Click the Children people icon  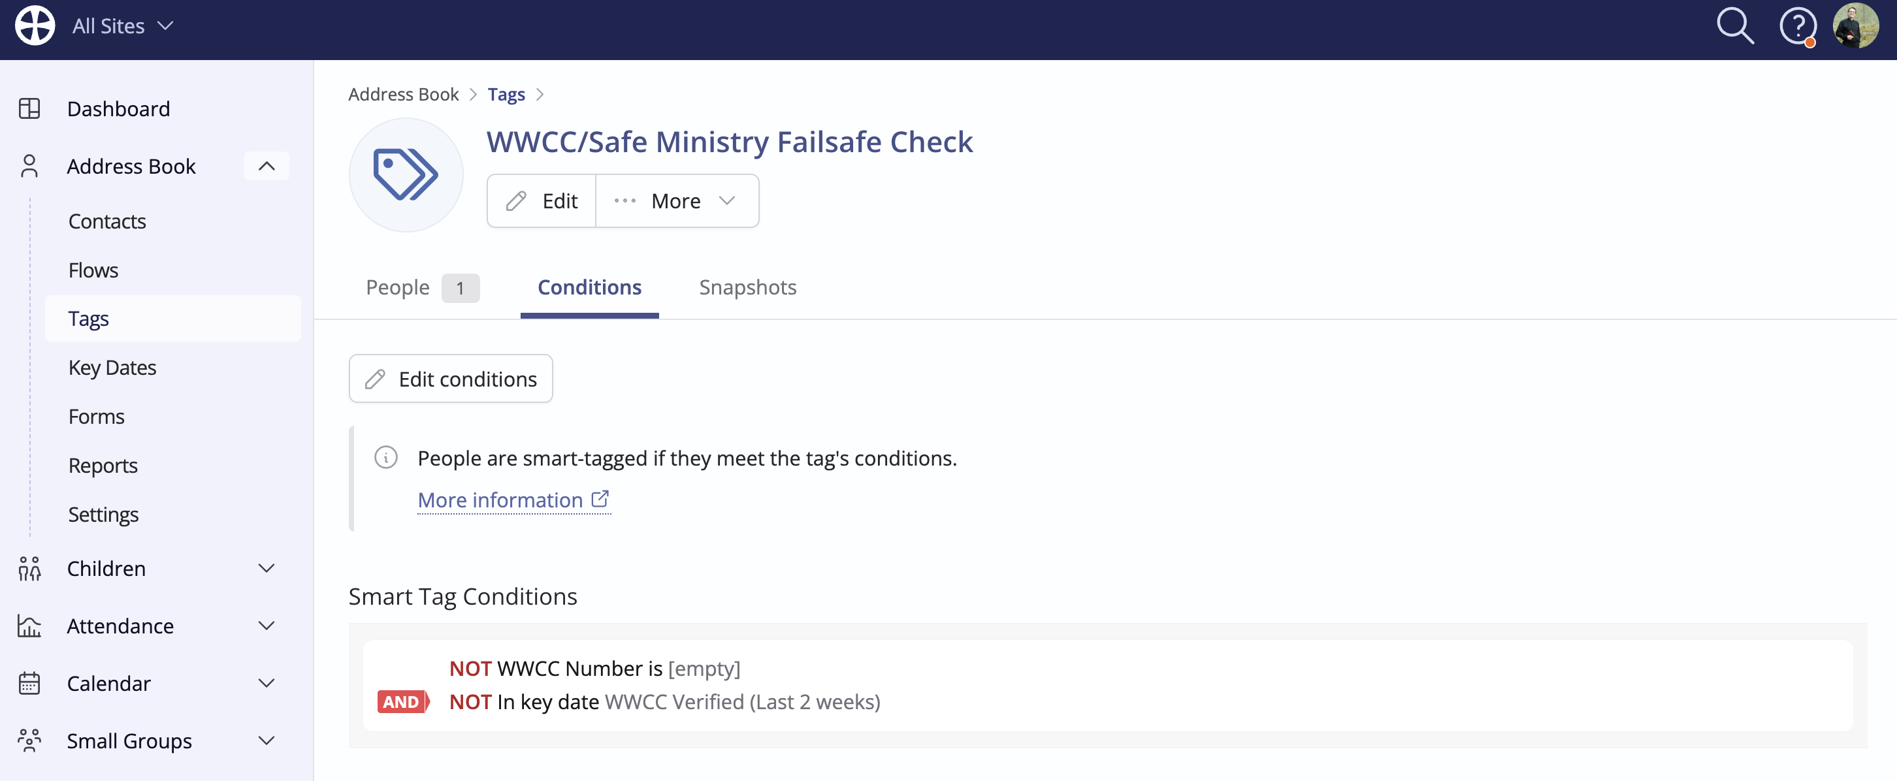29,568
